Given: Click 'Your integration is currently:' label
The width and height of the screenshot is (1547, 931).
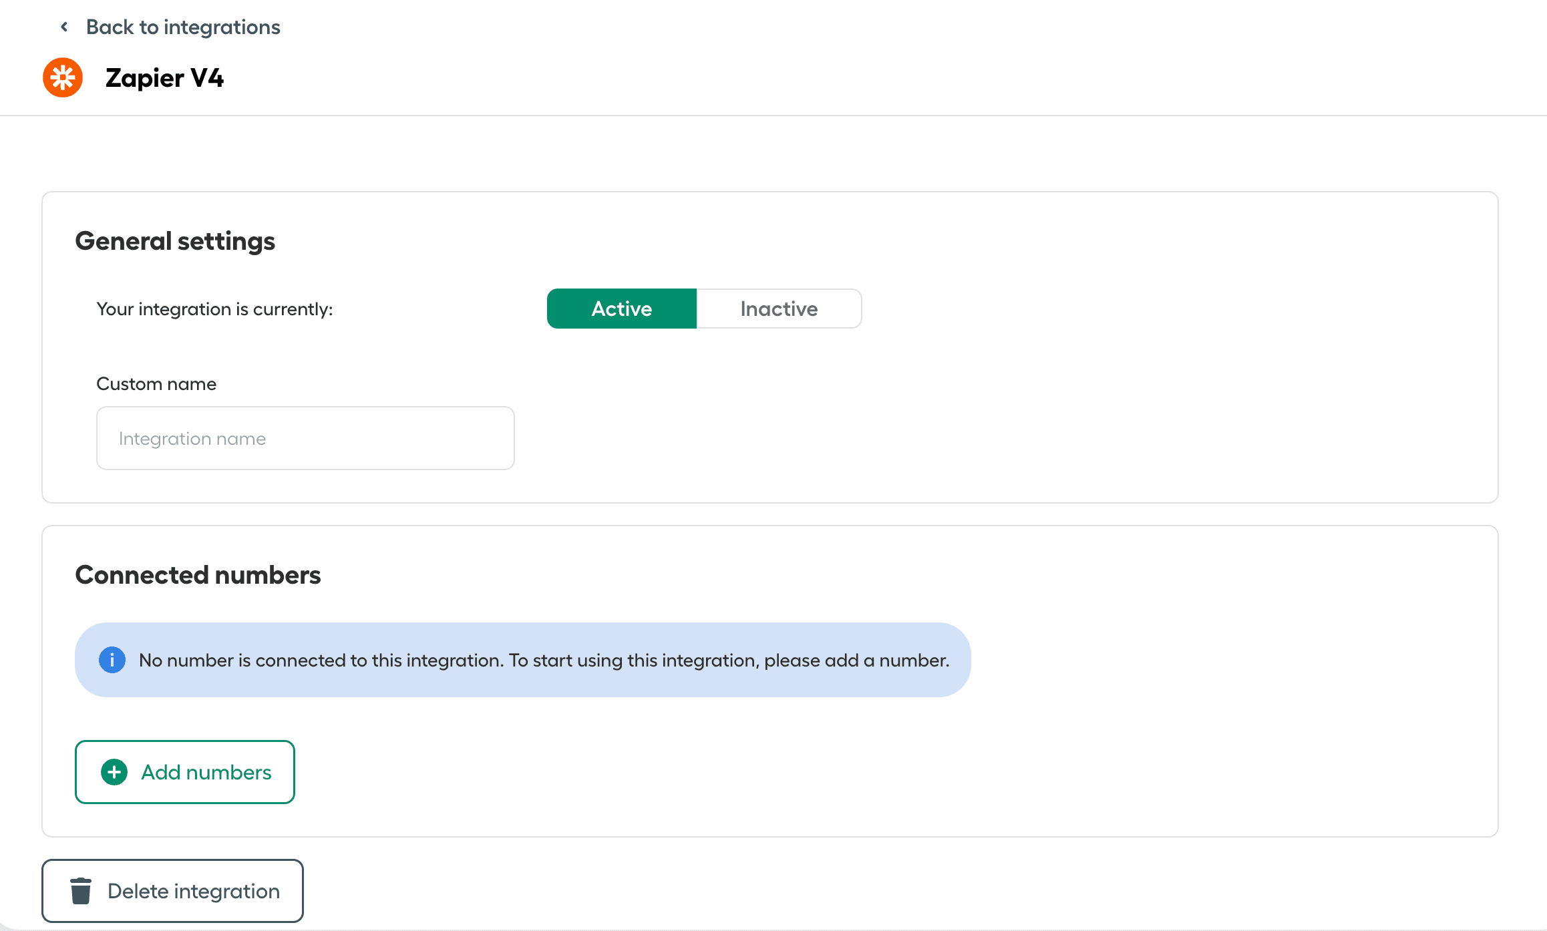Looking at the screenshot, I should coord(214,309).
